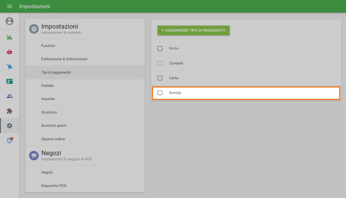Open the hamburger navigation menu
346x198 pixels.
[x=10, y=6]
